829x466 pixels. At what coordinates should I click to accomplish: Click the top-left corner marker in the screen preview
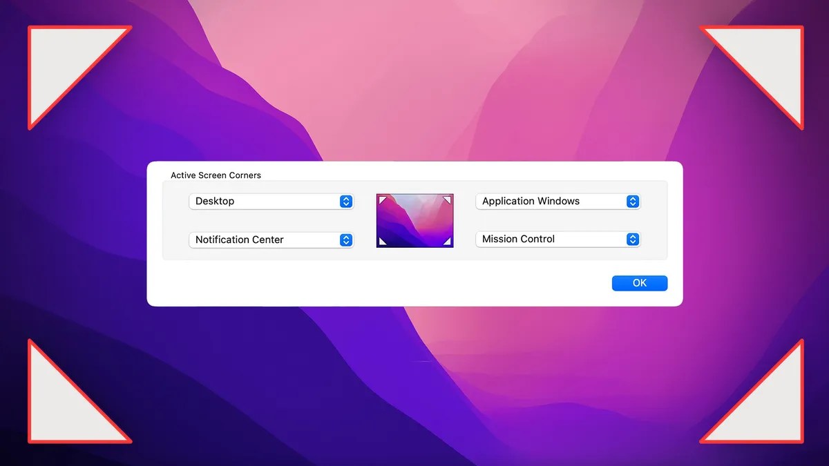point(381,200)
